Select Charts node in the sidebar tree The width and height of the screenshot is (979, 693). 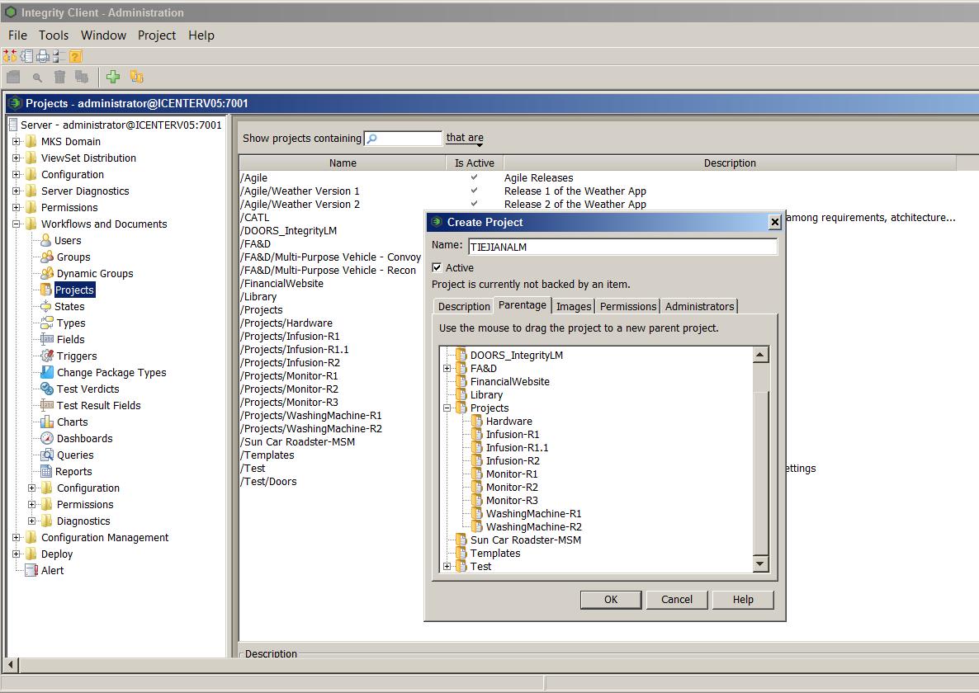(72, 422)
